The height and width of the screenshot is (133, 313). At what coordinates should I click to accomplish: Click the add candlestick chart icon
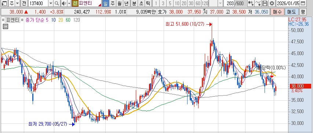[251, 3]
